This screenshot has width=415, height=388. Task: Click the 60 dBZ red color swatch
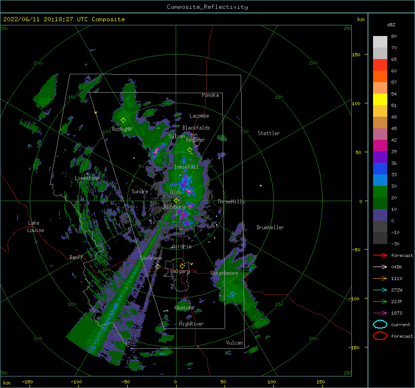click(380, 65)
